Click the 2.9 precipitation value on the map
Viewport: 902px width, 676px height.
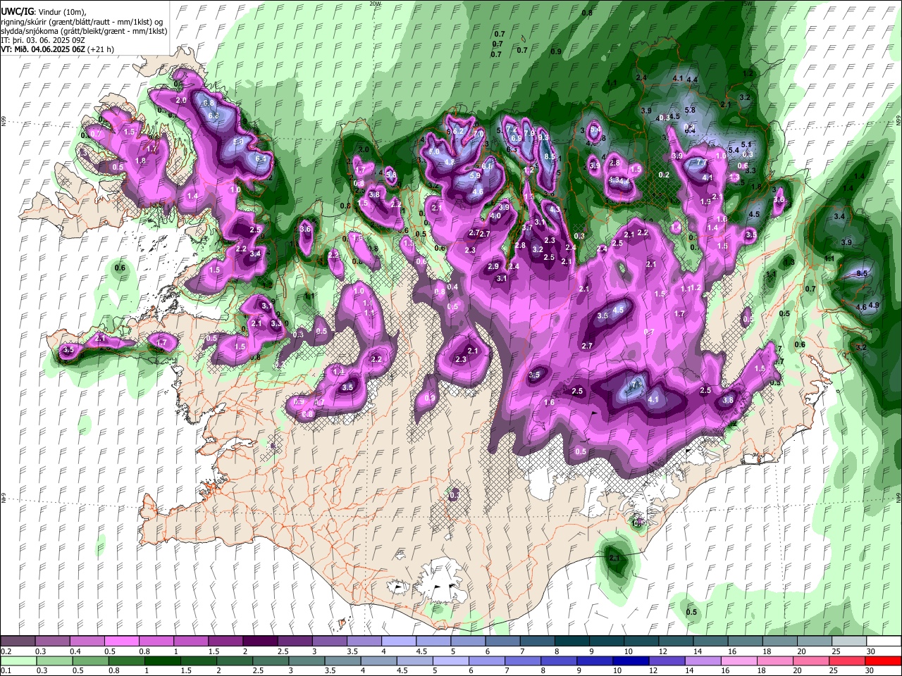[x=493, y=266]
